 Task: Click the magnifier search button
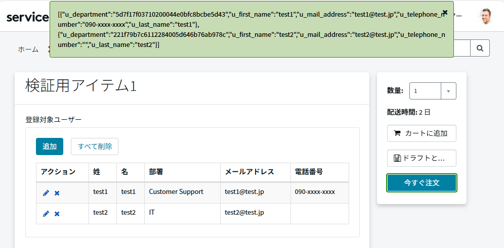(480, 48)
